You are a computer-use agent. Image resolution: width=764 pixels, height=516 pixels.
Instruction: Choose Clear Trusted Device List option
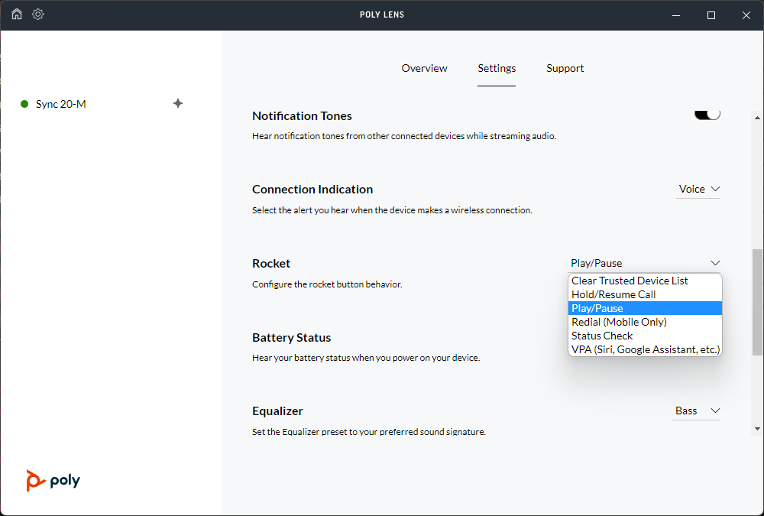click(x=630, y=281)
